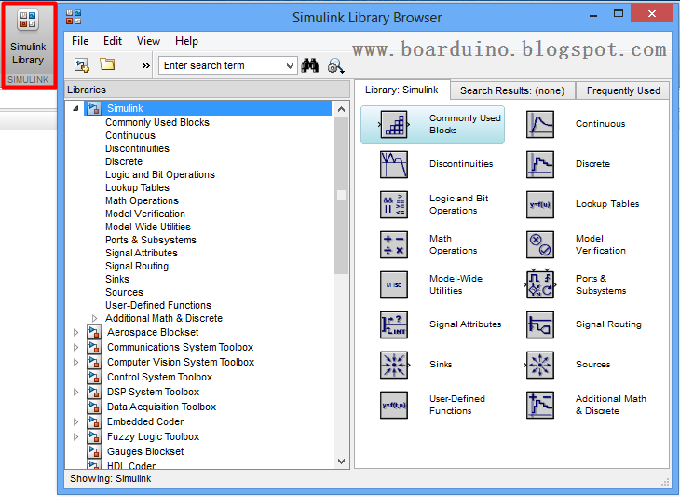The width and height of the screenshot is (680, 497).
Task: Click the Gauges Blockset library icon
Action: tap(94, 452)
